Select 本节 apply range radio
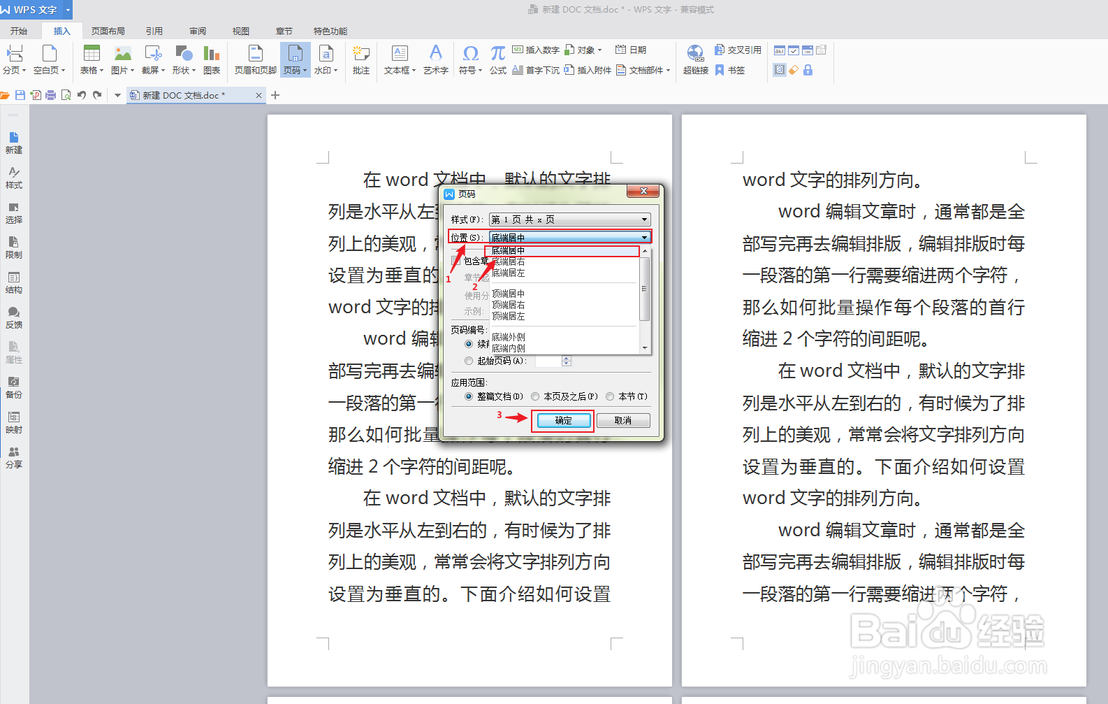1108x704 pixels. tap(610, 396)
